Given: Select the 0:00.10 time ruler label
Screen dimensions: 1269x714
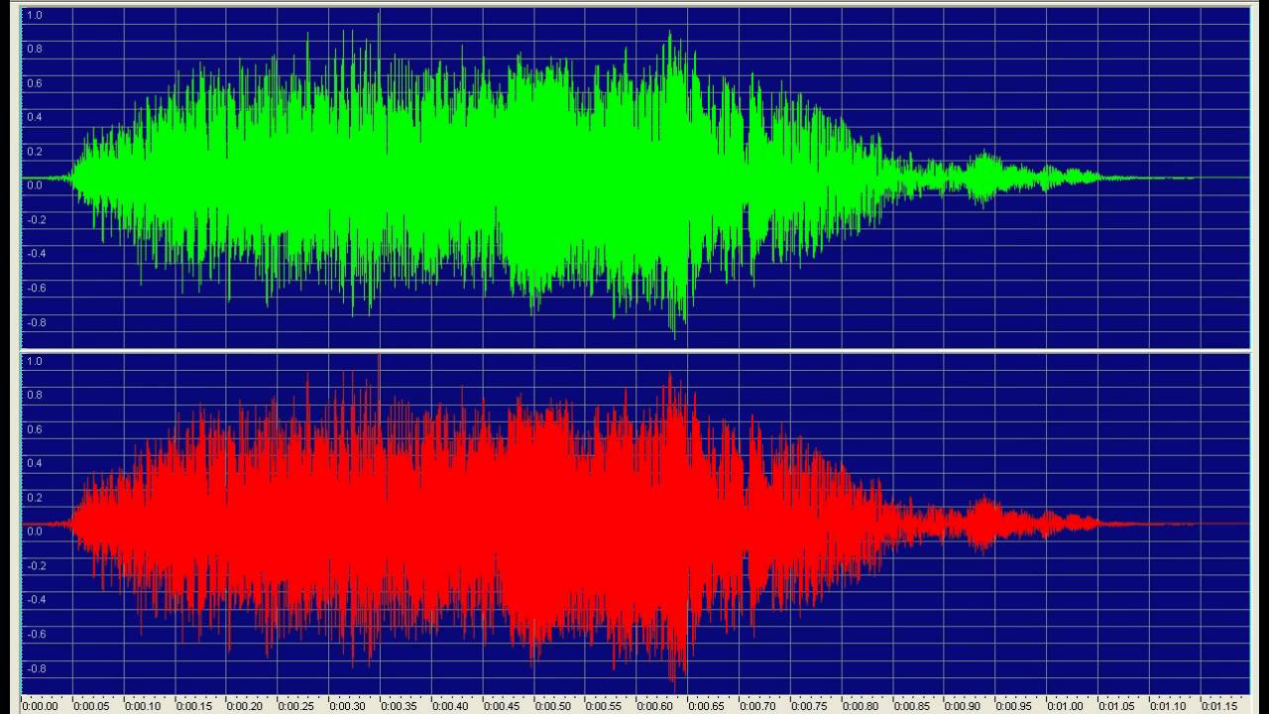Looking at the screenshot, I should 143,706.
